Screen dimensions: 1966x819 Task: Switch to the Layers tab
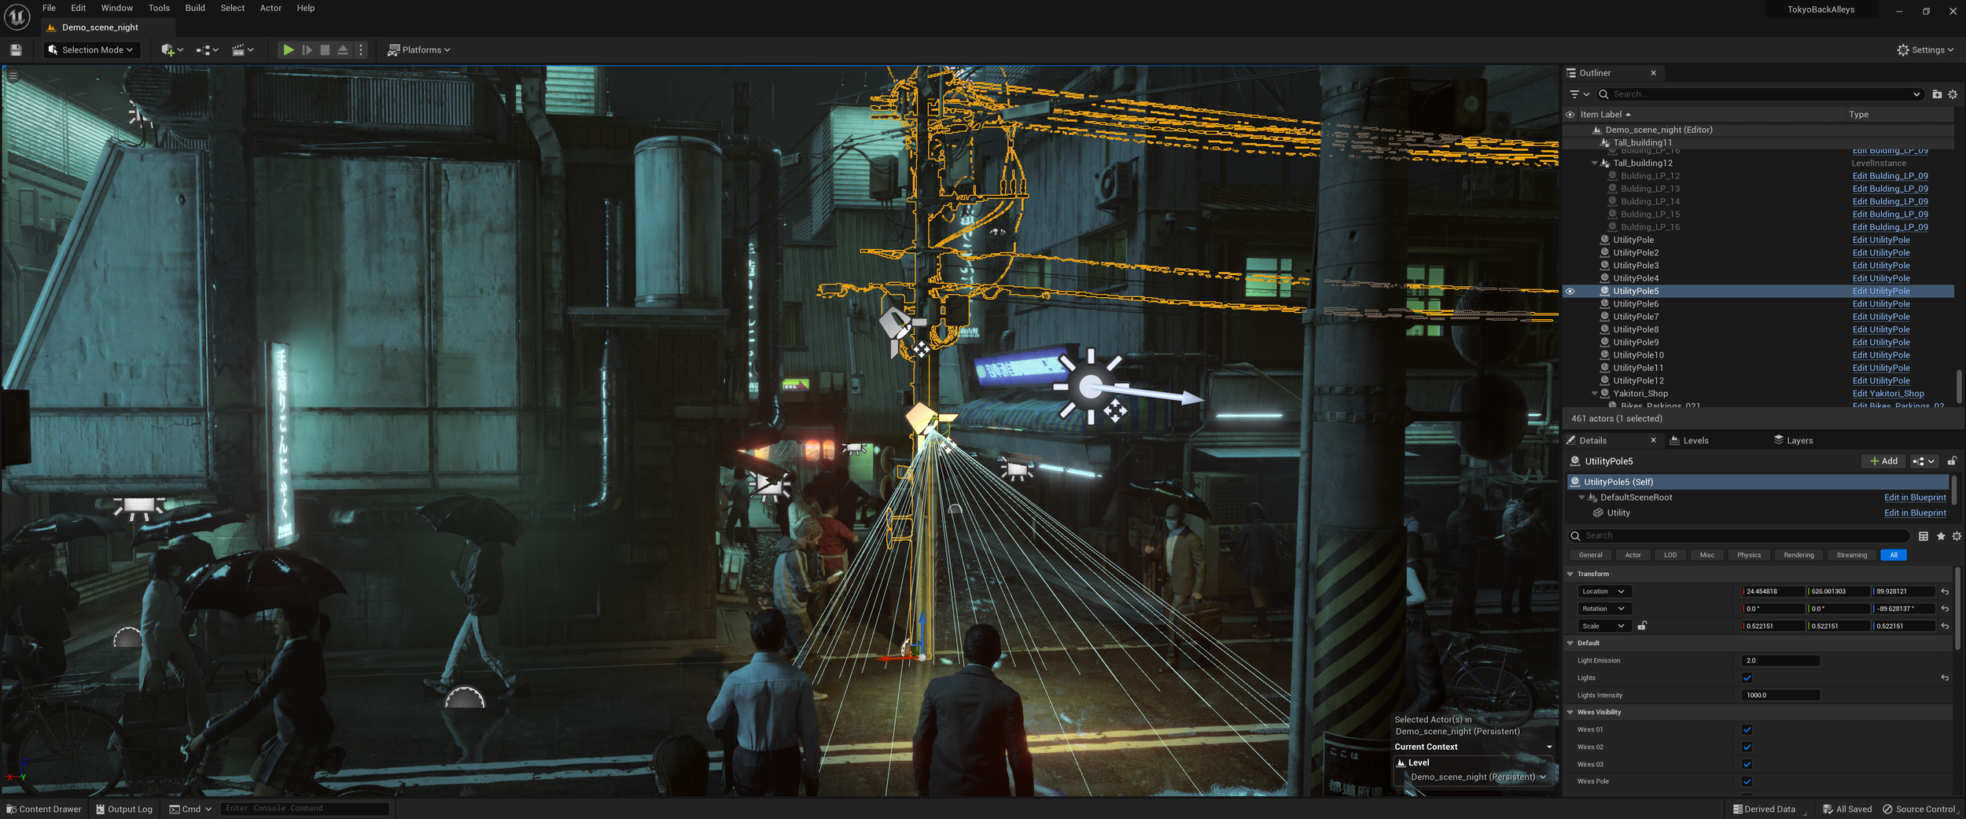click(1793, 441)
